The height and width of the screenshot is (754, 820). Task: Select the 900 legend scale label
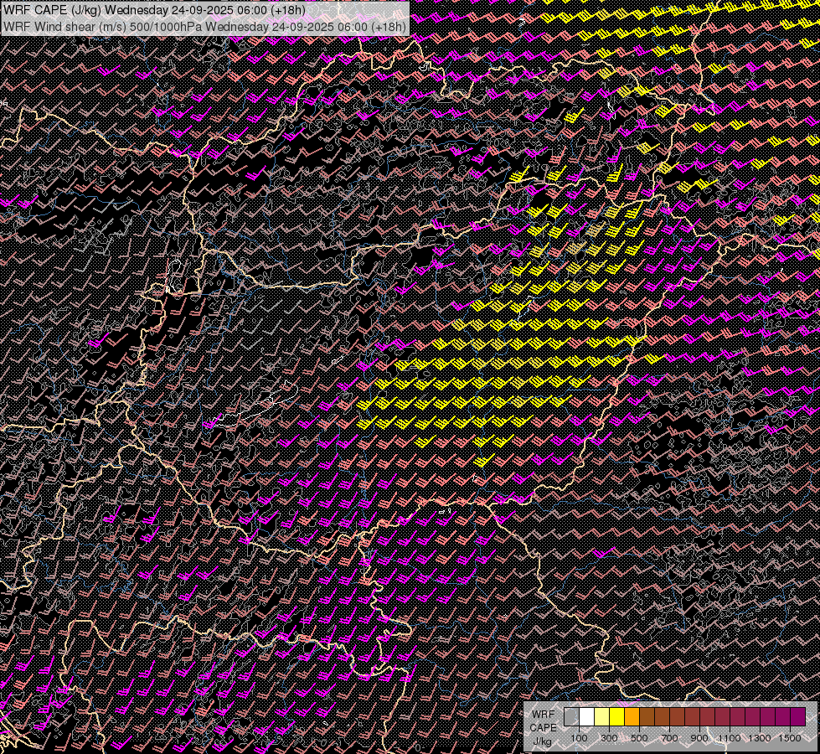[x=699, y=738]
